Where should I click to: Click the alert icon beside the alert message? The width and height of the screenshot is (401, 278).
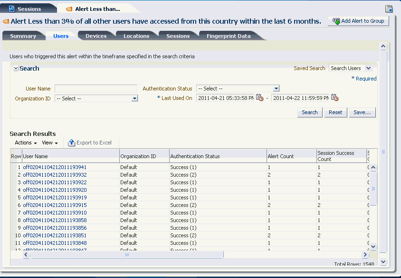6,21
